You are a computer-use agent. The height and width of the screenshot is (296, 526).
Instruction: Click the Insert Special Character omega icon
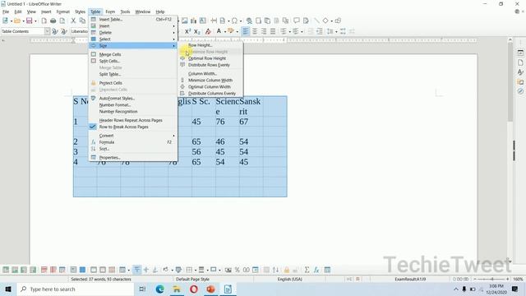(x=234, y=21)
